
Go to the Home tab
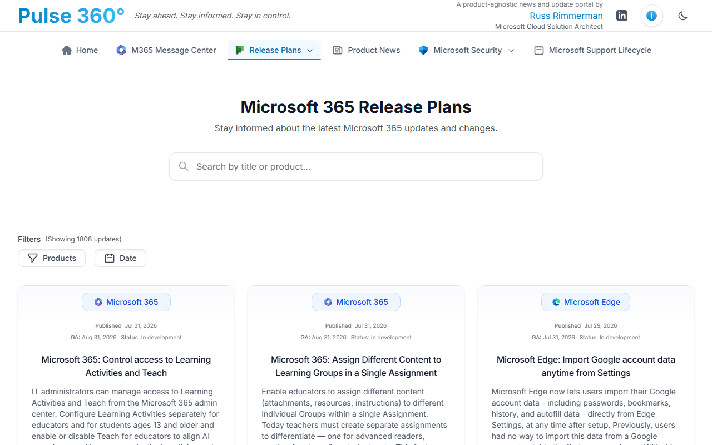click(80, 50)
